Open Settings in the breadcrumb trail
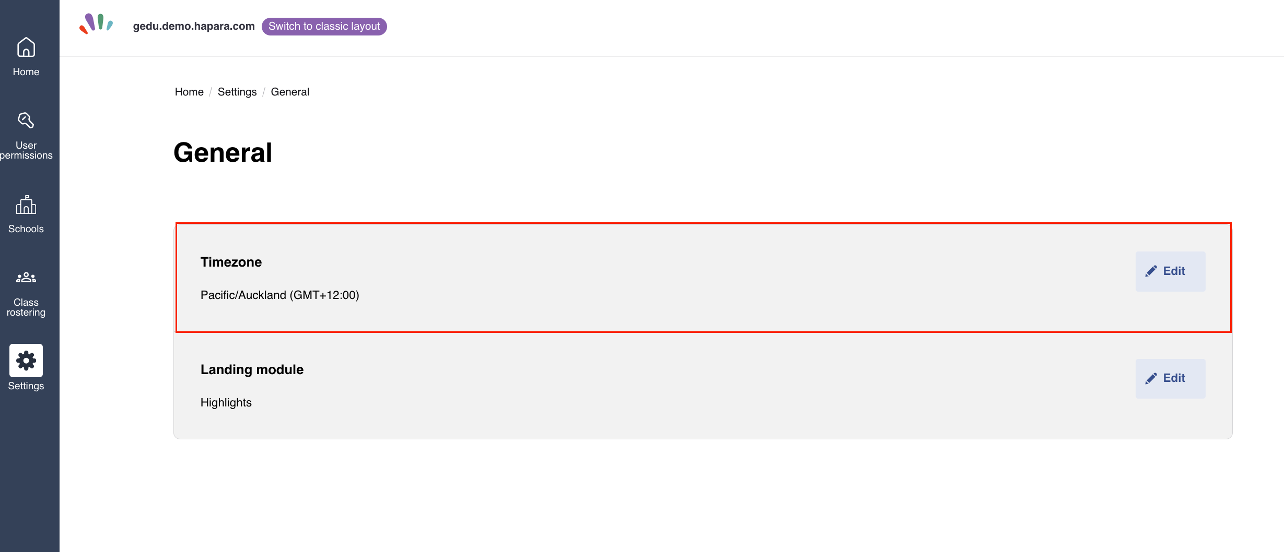 (x=237, y=92)
